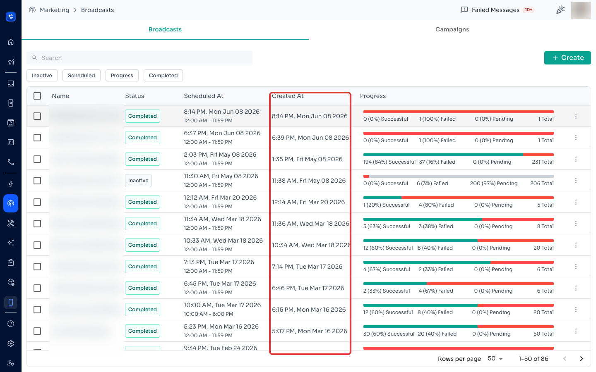
Task: Check the box for the Inactive broadcast row
Action: (x=37, y=181)
